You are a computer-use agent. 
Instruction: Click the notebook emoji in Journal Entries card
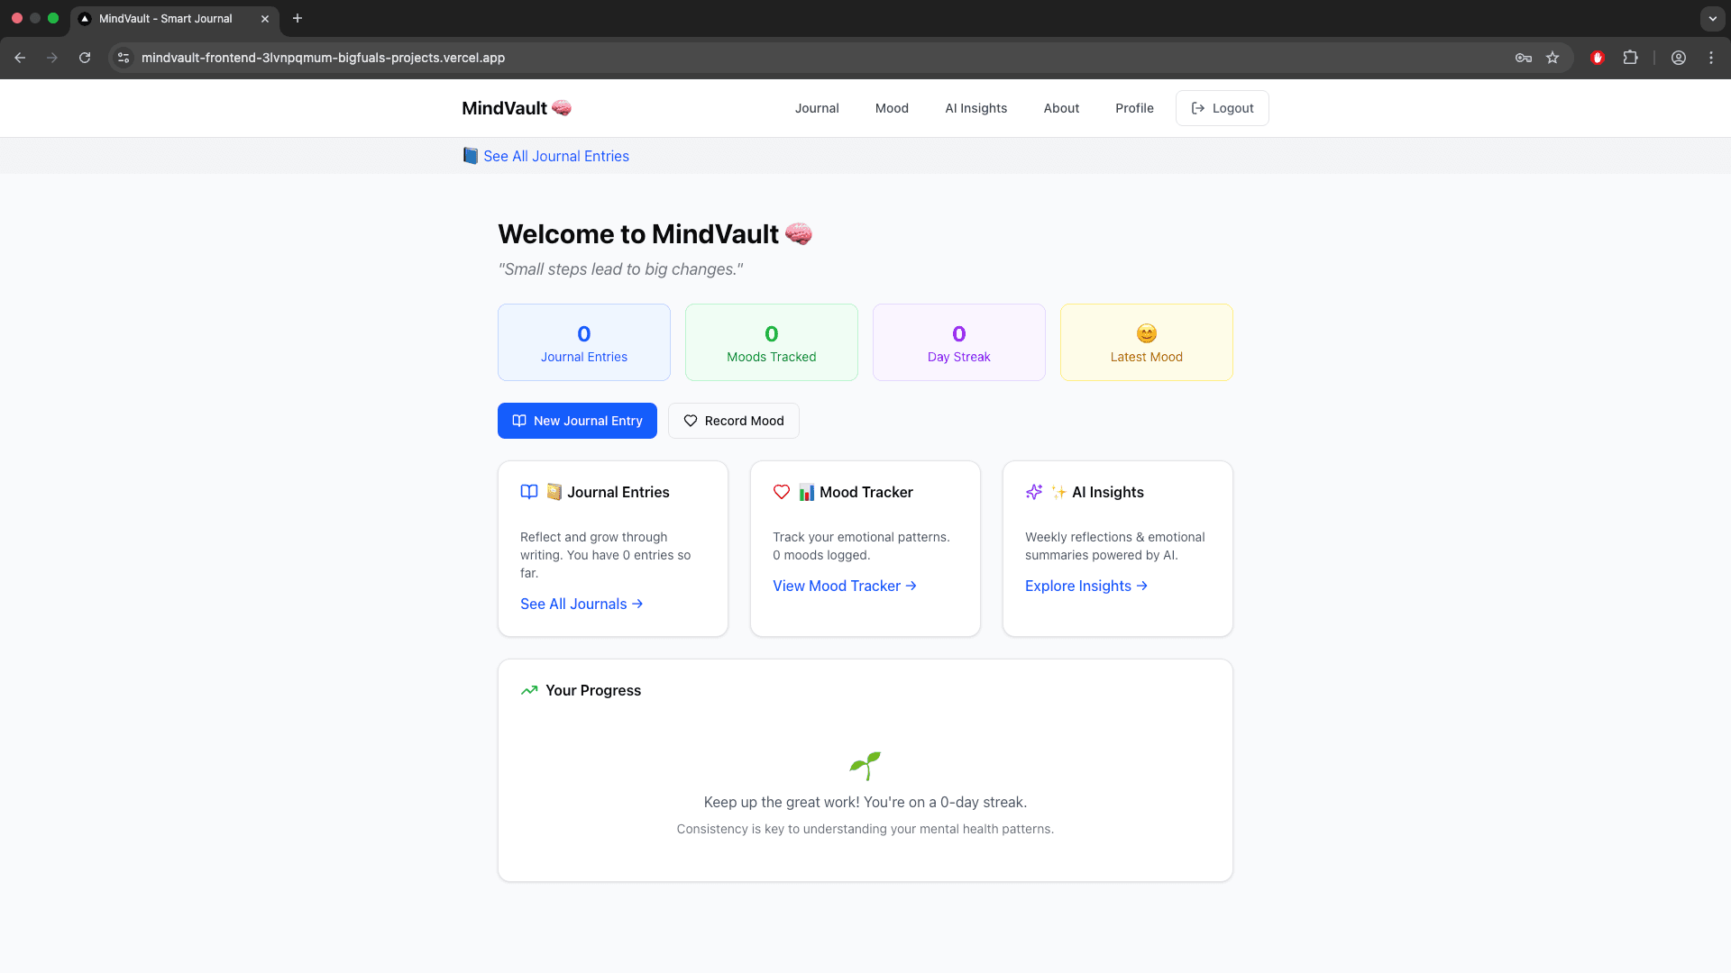[x=554, y=492]
